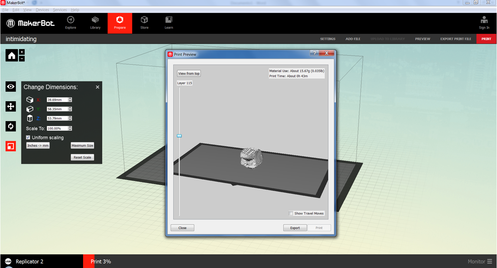Click the Reset Scale button
Screen dimensions: 497x268
[x=82, y=157]
